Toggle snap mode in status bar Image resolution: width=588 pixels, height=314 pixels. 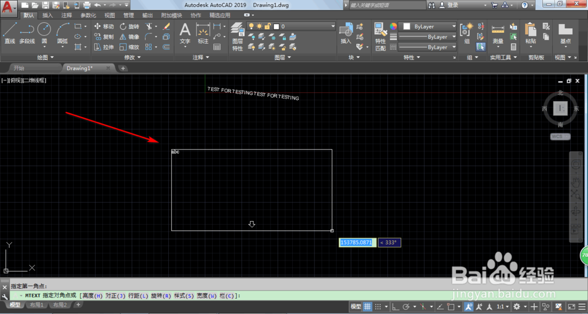[x=378, y=306]
